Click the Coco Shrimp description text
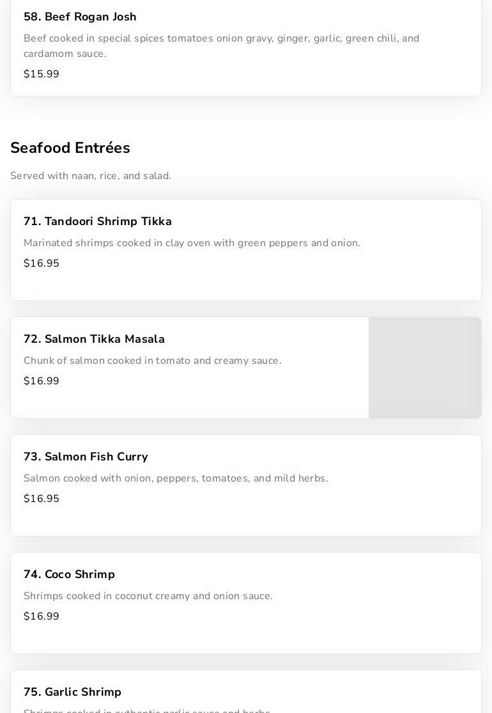The height and width of the screenshot is (713, 492). (x=148, y=596)
